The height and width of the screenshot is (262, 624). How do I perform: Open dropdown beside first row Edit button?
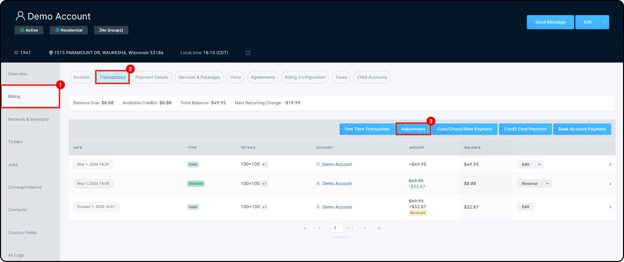click(539, 164)
